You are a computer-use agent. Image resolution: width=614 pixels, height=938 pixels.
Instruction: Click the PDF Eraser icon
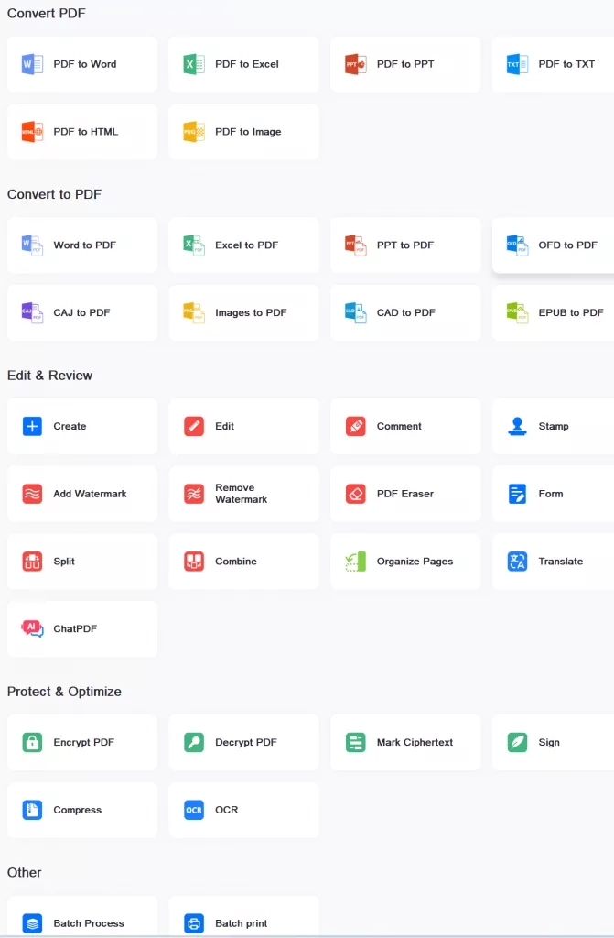click(x=356, y=494)
